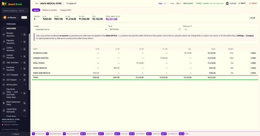Click the plus icon beside Receipt Vouchers
The width and height of the screenshot is (260, 136).
pos(24,35)
